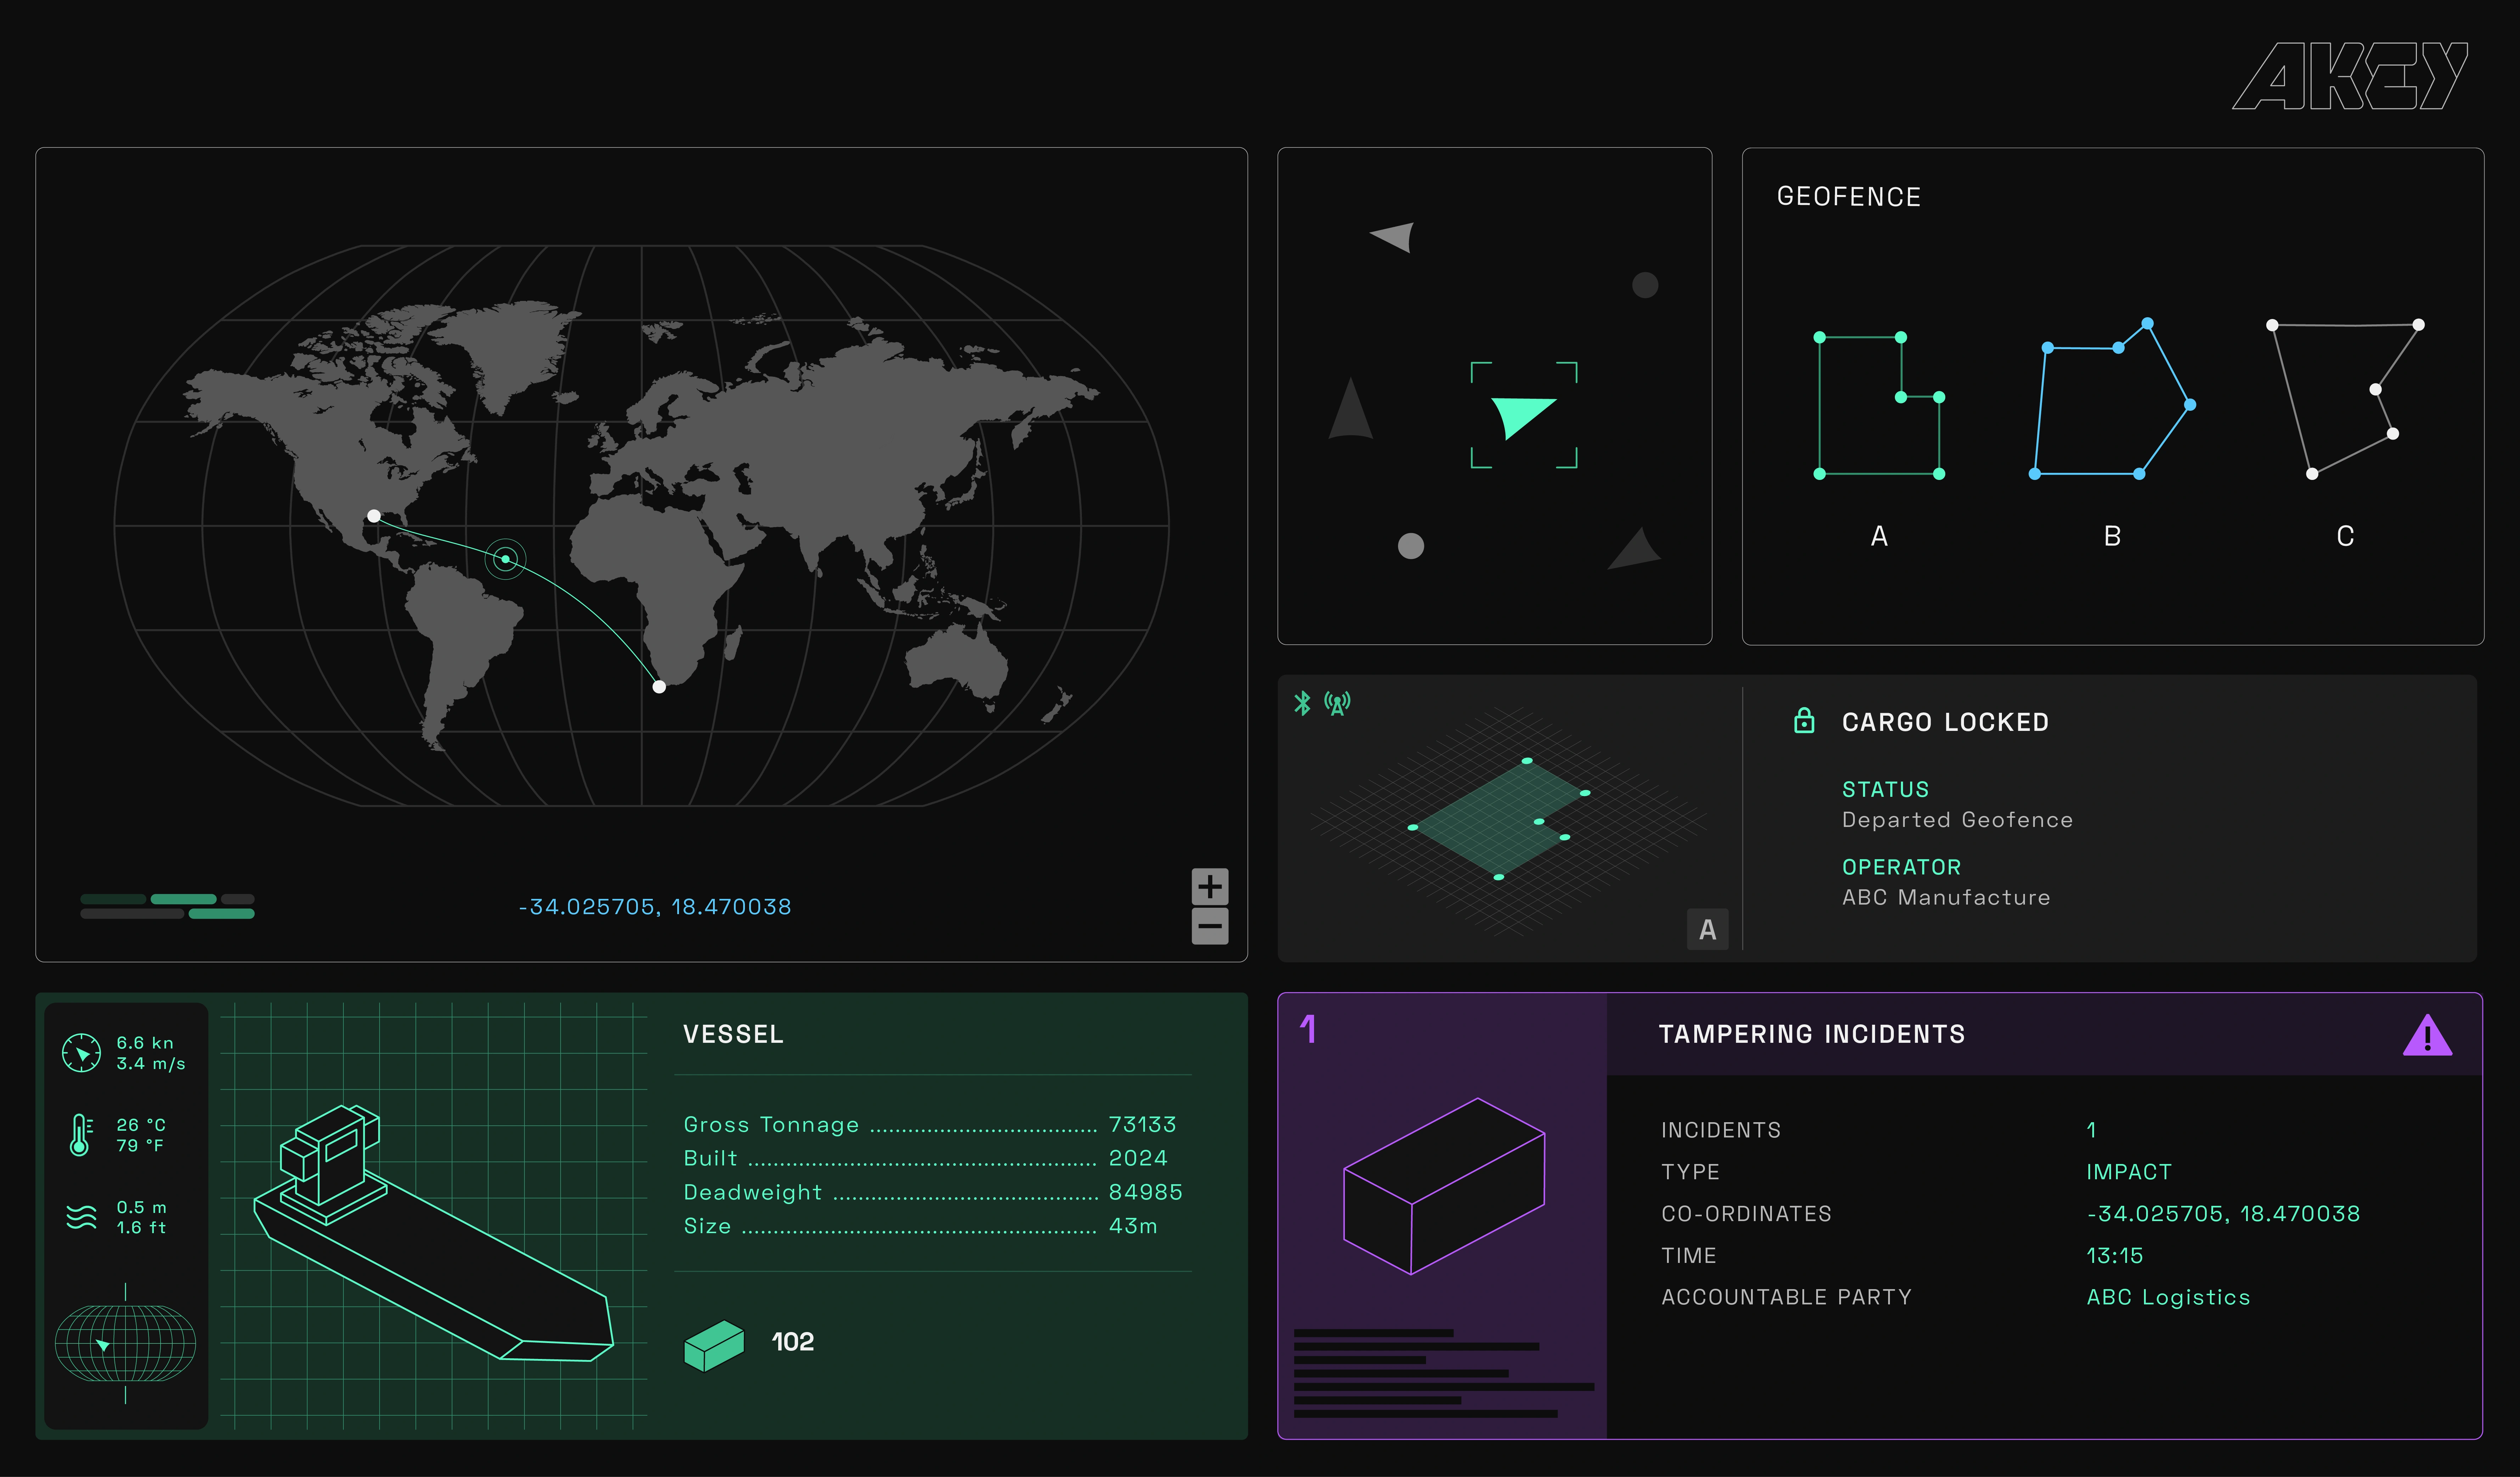Click the map coordinates -34.025705, 18.470038
Viewport: 2520px width, 1477px height.
point(655,907)
